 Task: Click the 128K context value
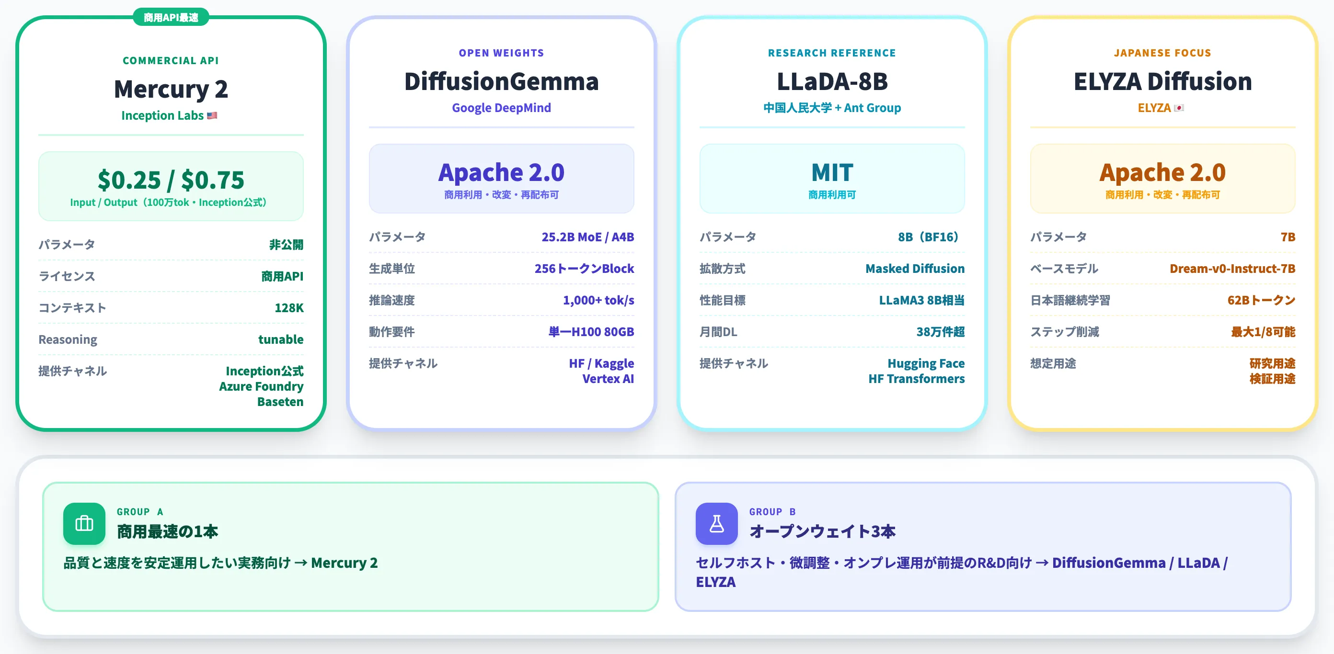(x=289, y=308)
